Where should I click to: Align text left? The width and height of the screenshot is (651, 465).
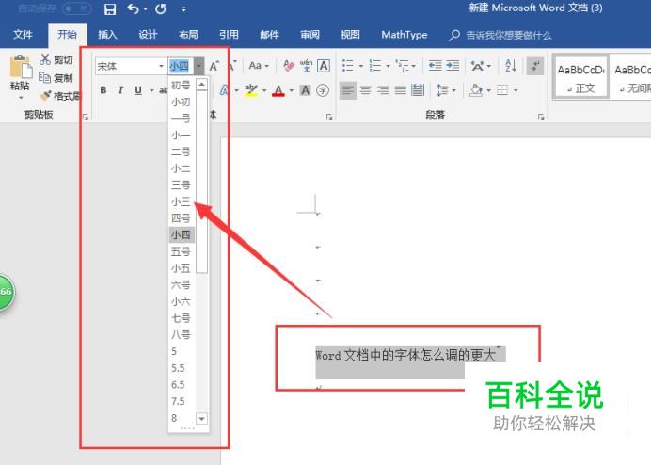347,90
